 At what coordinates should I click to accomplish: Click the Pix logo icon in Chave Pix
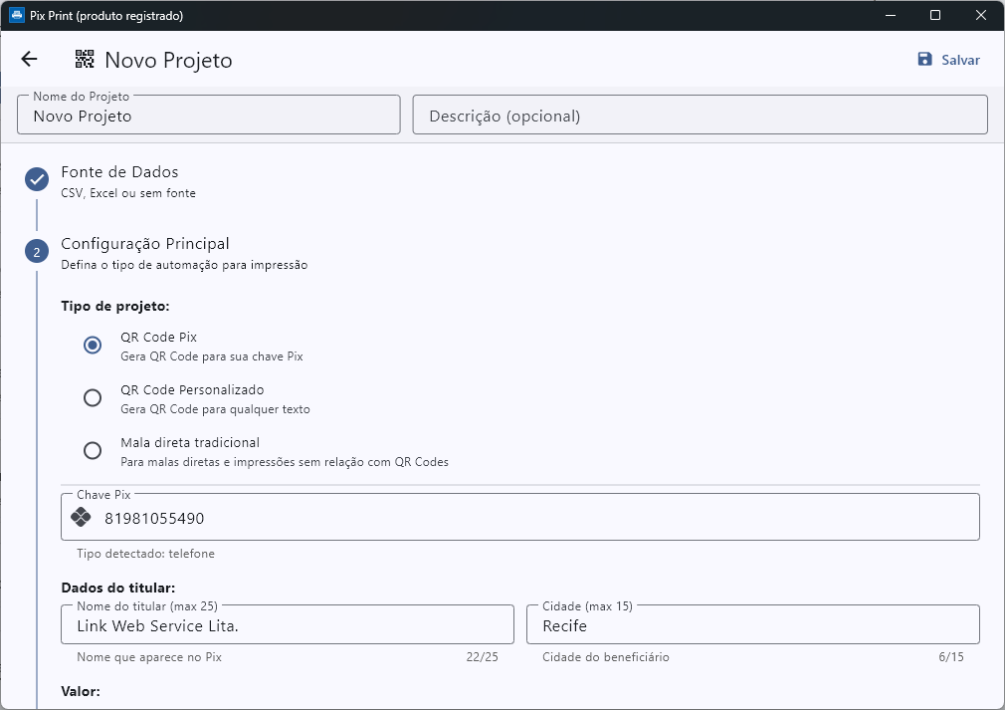click(x=82, y=518)
